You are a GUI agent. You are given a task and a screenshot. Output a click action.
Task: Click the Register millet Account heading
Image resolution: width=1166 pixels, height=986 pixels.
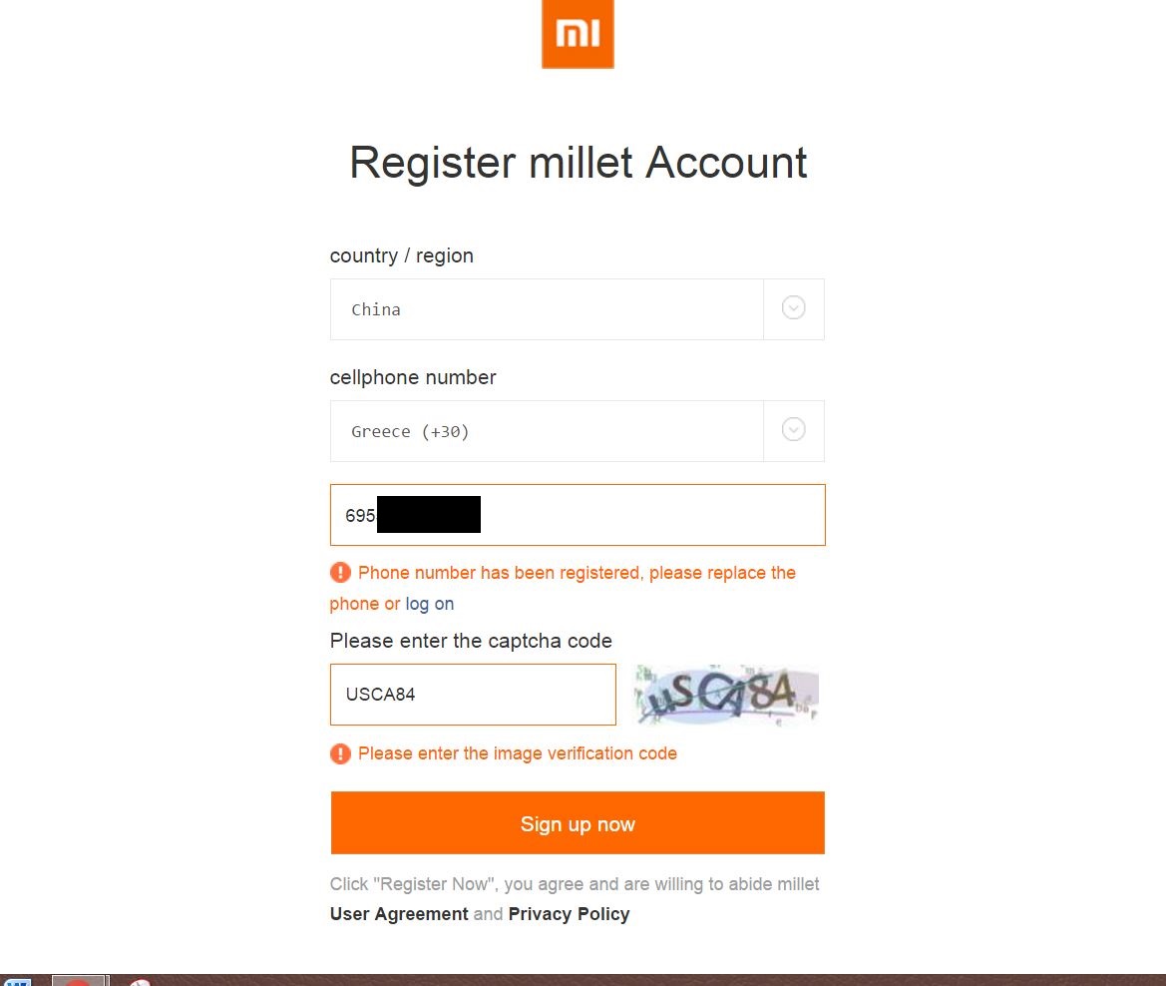578,163
